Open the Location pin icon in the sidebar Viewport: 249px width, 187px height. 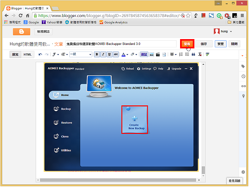[243, 96]
